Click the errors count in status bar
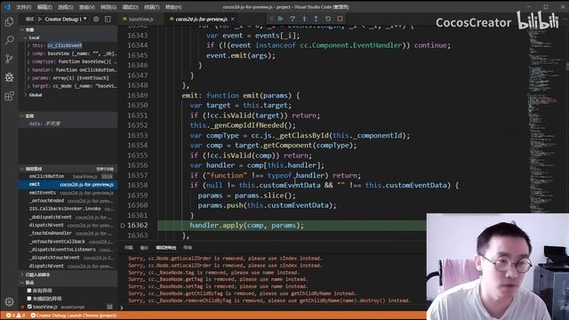 tap(11, 316)
